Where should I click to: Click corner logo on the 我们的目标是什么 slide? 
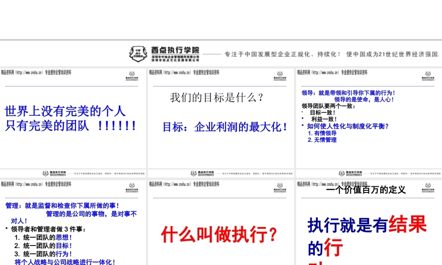tap(280, 76)
